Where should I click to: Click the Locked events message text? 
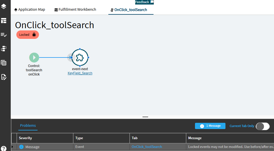coord(231,147)
